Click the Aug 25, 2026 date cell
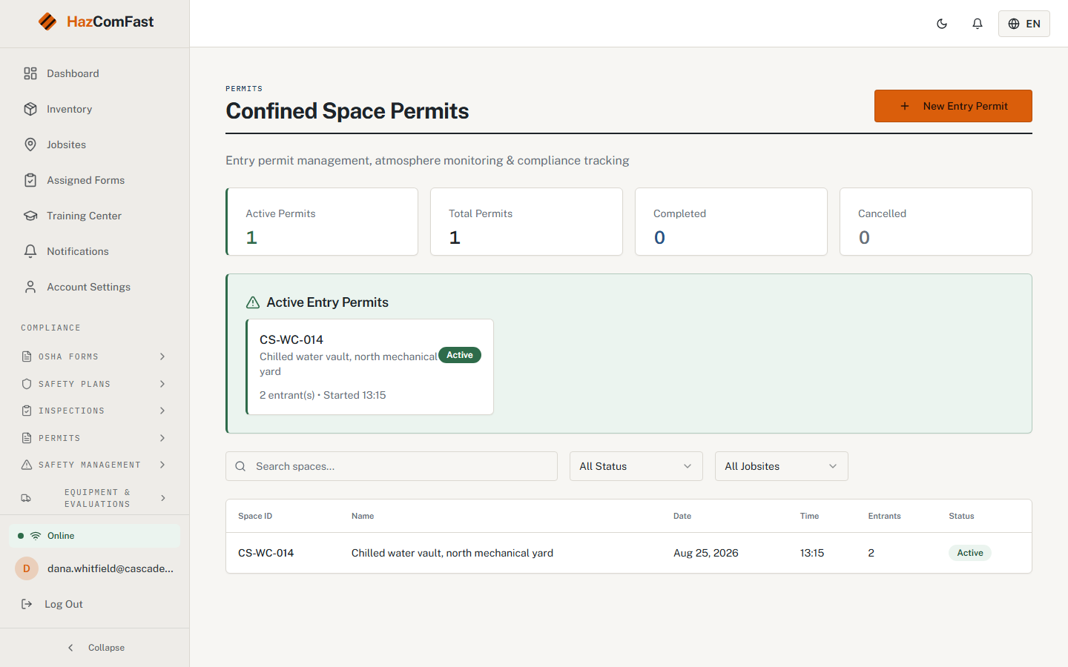Image resolution: width=1068 pixels, height=667 pixels. pyautogui.click(x=706, y=553)
